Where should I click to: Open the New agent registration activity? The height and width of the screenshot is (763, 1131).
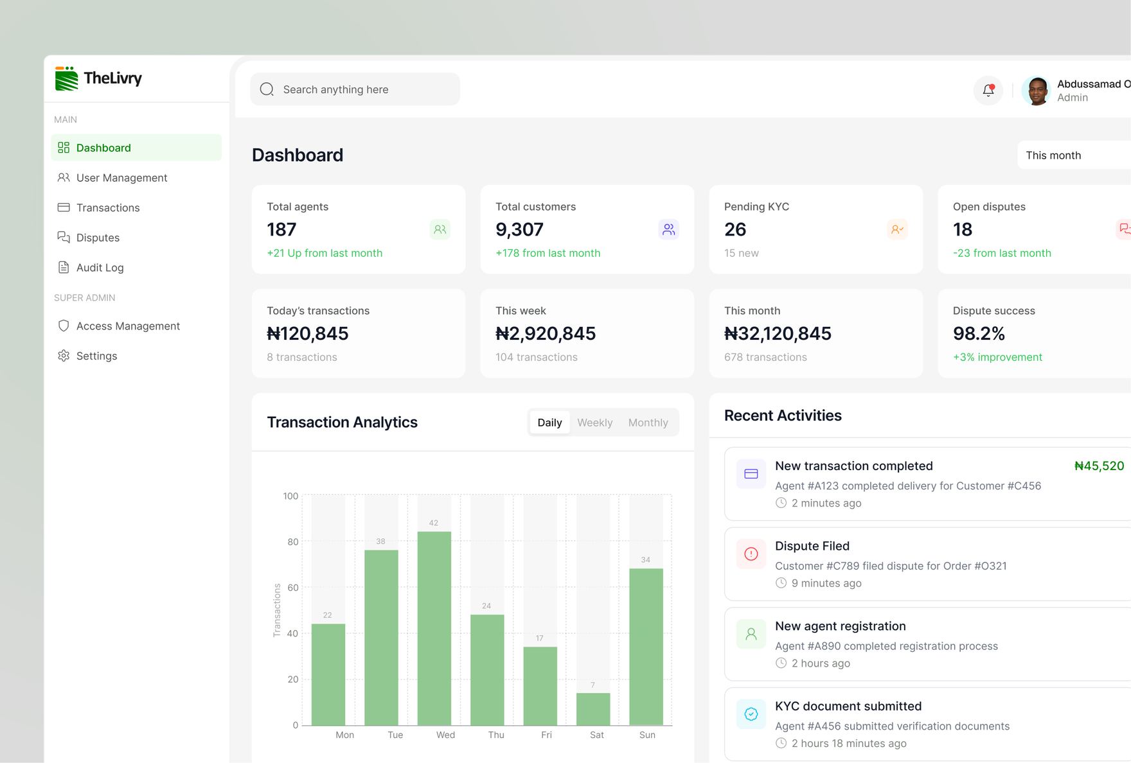[927, 644]
